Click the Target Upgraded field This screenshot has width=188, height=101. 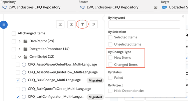point(175,7)
